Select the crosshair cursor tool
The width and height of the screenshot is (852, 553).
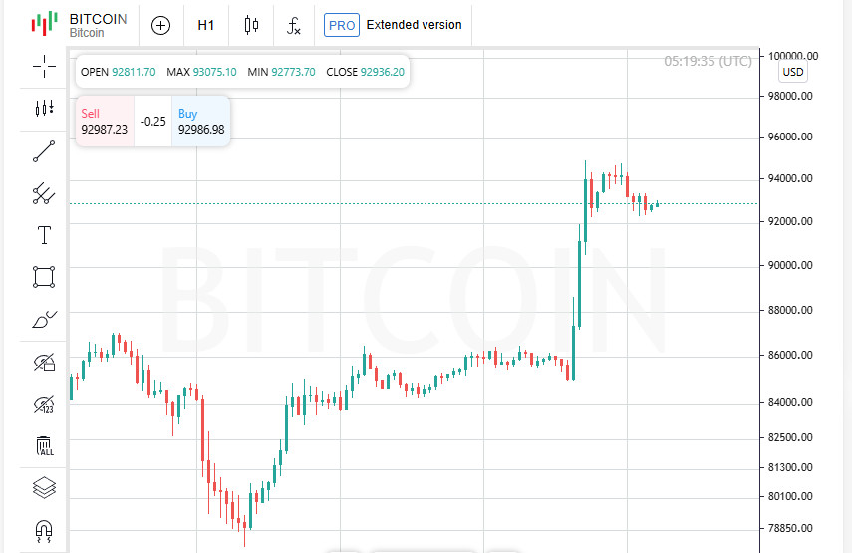pyautogui.click(x=44, y=67)
